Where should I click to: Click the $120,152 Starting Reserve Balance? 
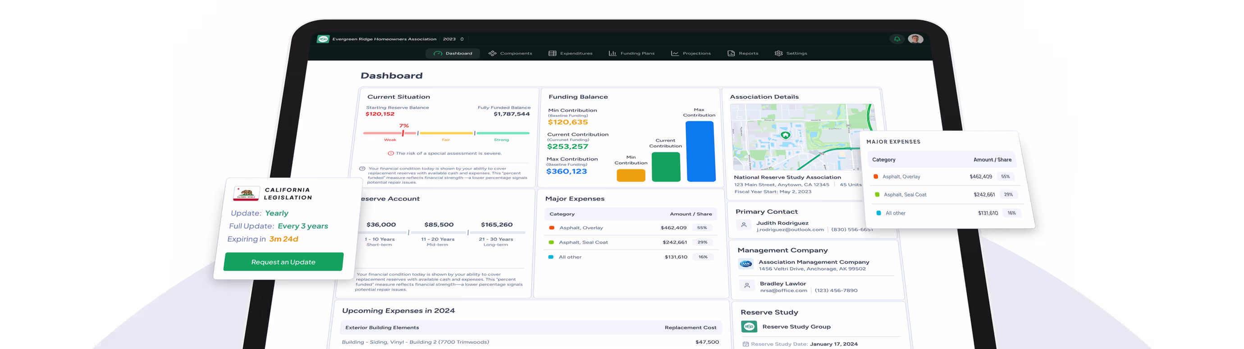click(380, 114)
